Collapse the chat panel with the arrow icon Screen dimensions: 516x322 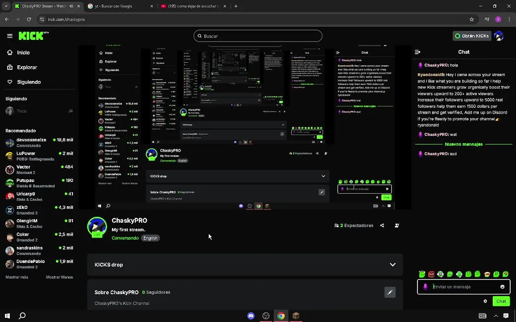(417, 52)
